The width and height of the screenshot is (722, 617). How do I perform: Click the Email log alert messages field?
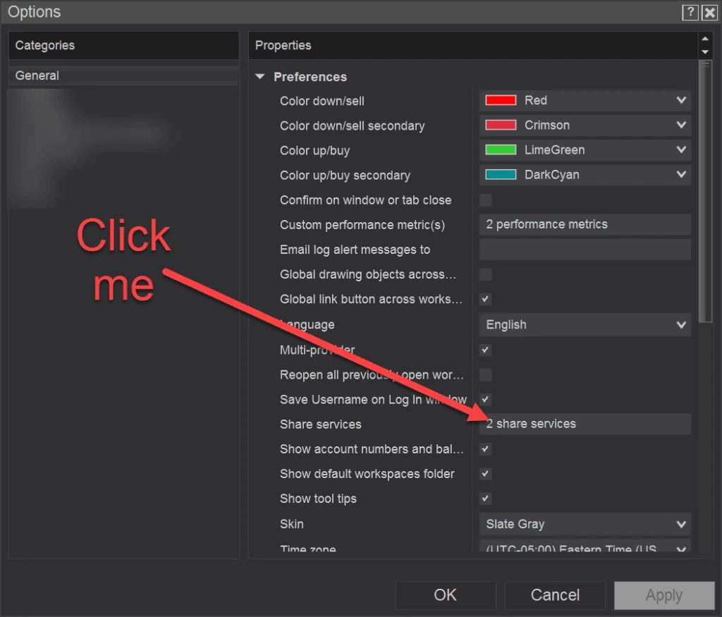(585, 250)
